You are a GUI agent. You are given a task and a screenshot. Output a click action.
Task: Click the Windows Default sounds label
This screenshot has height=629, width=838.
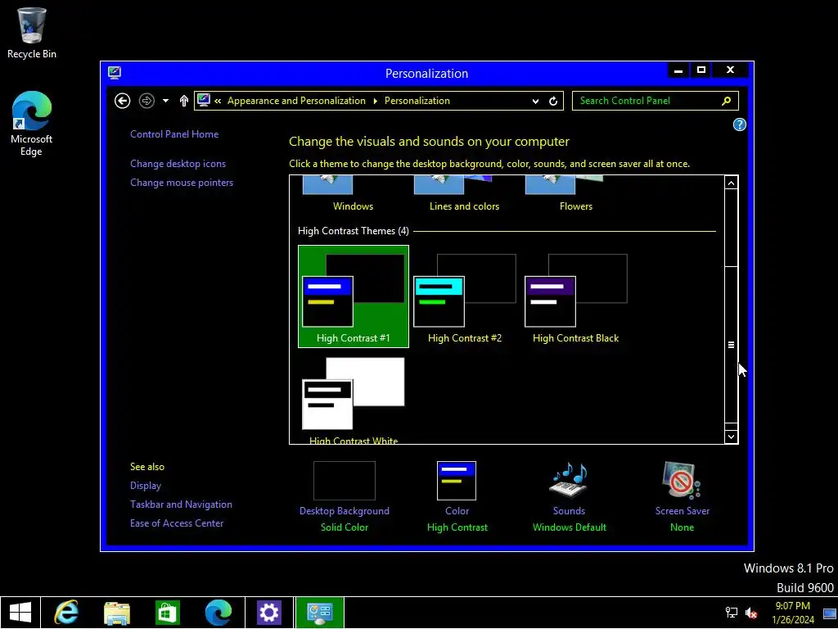point(570,527)
